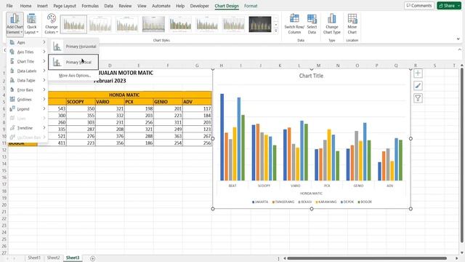Click the Chart Styles brush button
The image size is (465, 262).
418,86
